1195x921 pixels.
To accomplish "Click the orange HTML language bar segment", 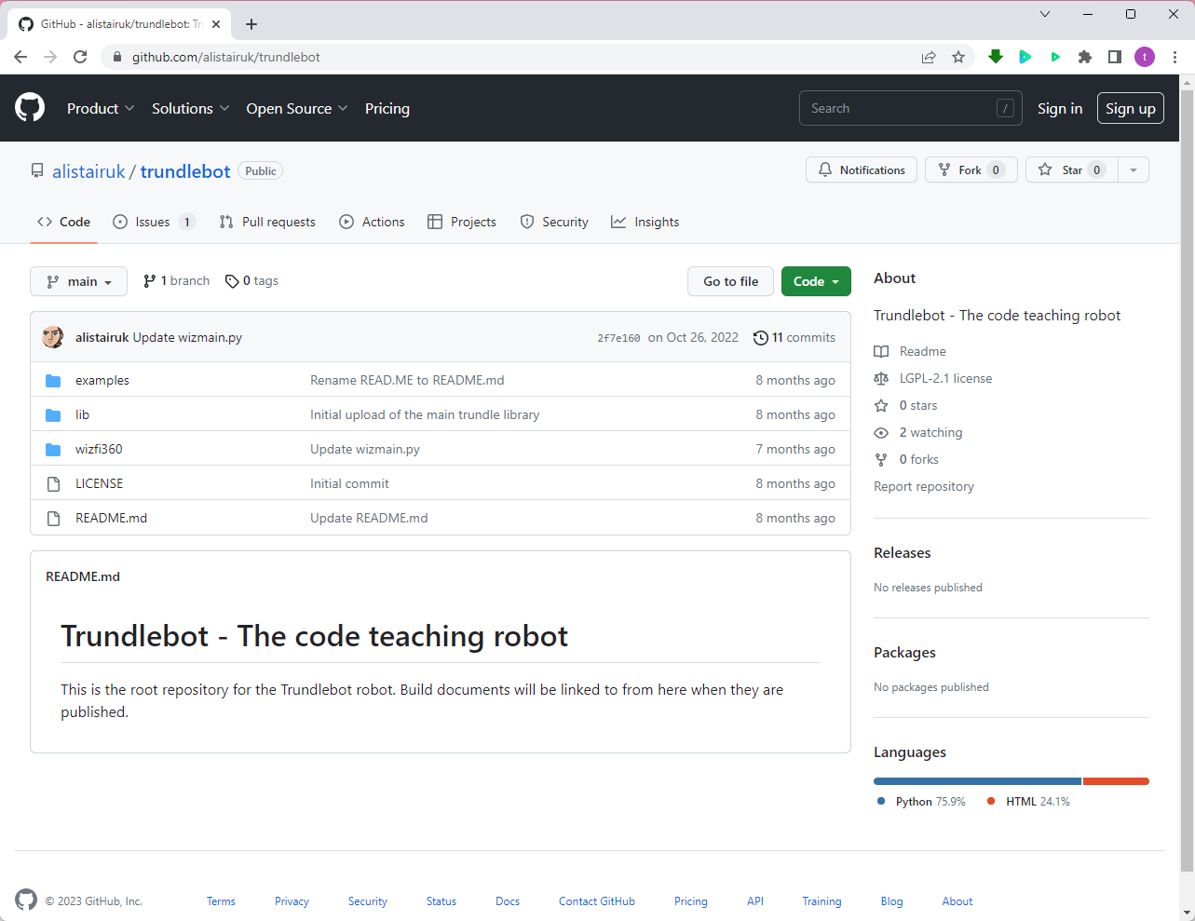I will tap(1116, 781).
